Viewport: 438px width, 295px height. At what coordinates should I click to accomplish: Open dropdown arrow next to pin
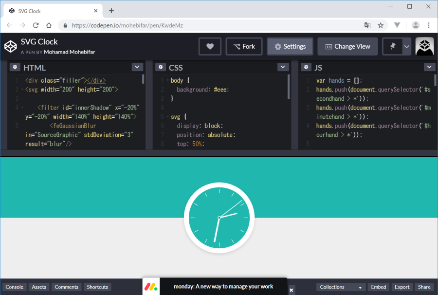406,47
